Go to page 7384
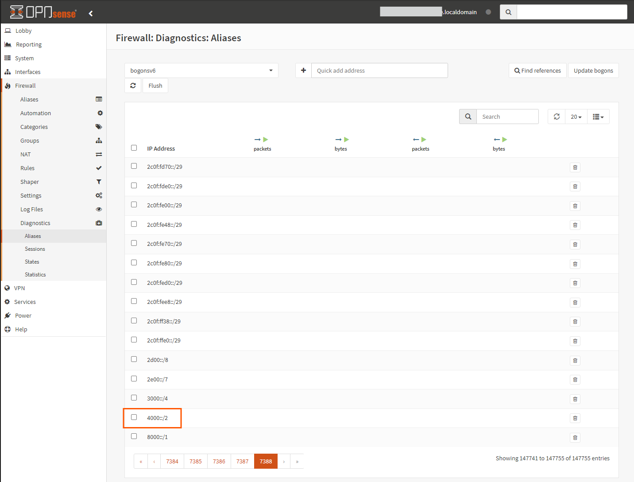This screenshot has height=482, width=634. click(x=172, y=461)
